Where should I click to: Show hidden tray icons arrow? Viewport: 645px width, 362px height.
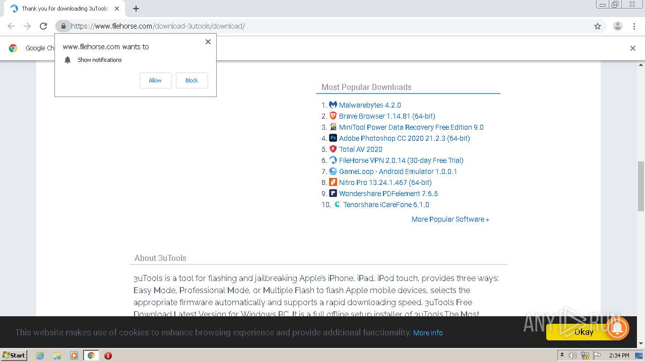pyautogui.click(x=562, y=355)
